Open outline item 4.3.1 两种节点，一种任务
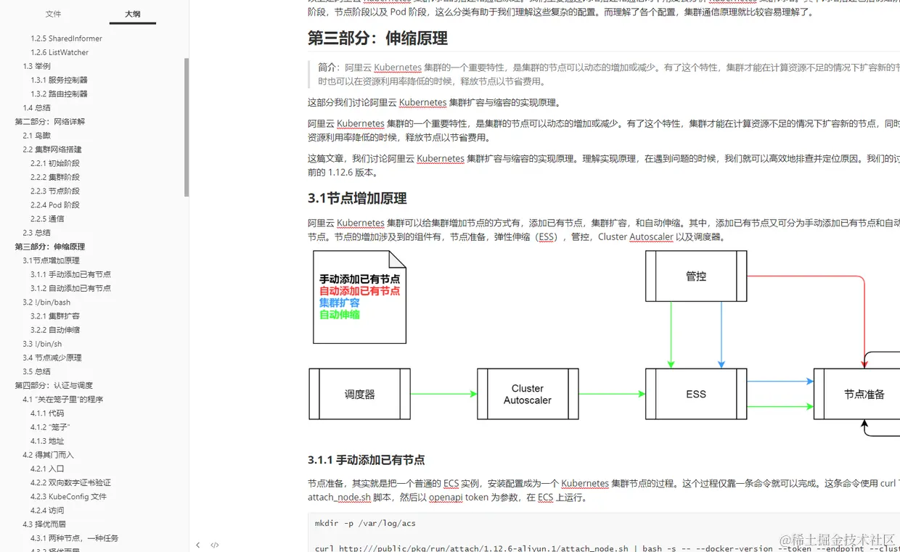The width and height of the screenshot is (900, 552). click(x=74, y=538)
